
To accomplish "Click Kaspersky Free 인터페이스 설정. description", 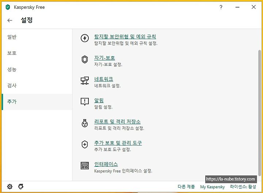I will [x=123, y=171].
